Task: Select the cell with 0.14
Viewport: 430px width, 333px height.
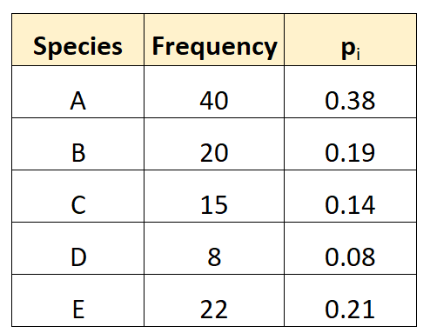Action: 351,196
